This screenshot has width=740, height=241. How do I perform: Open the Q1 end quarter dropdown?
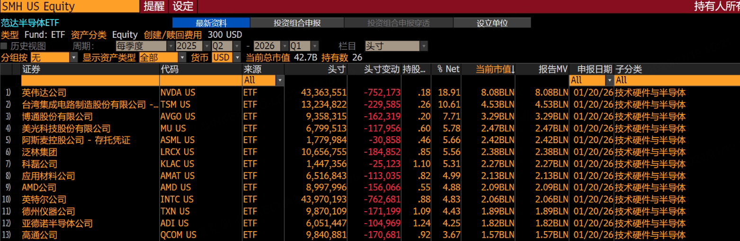tap(304, 46)
